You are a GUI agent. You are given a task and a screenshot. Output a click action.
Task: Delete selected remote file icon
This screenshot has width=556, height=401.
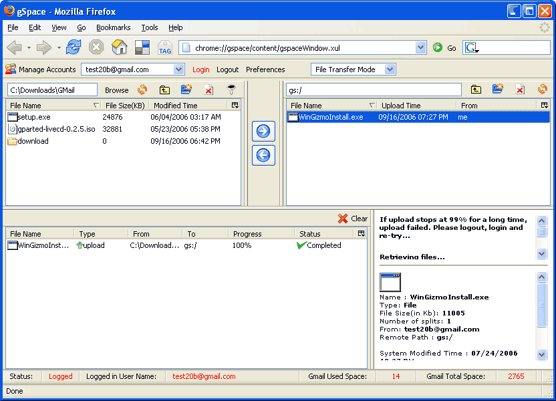[x=520, y=90]
